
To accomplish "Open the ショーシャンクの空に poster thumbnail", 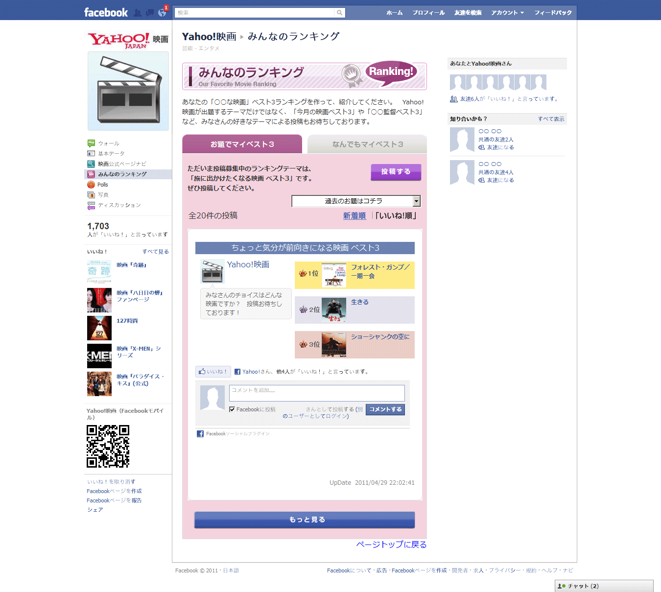I will pyautogui.click(x=334, y=345).
